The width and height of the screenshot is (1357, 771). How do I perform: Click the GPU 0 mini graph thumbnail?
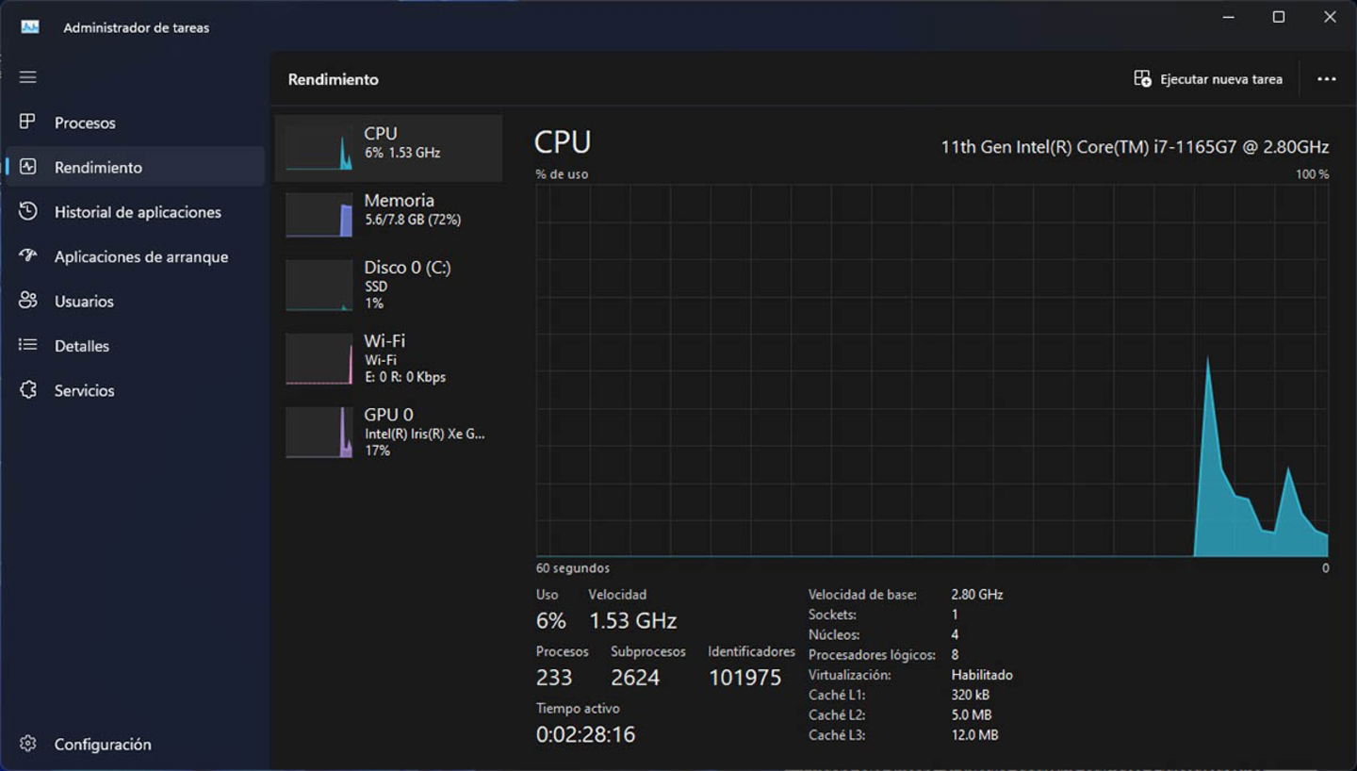[x=319, y=432]
